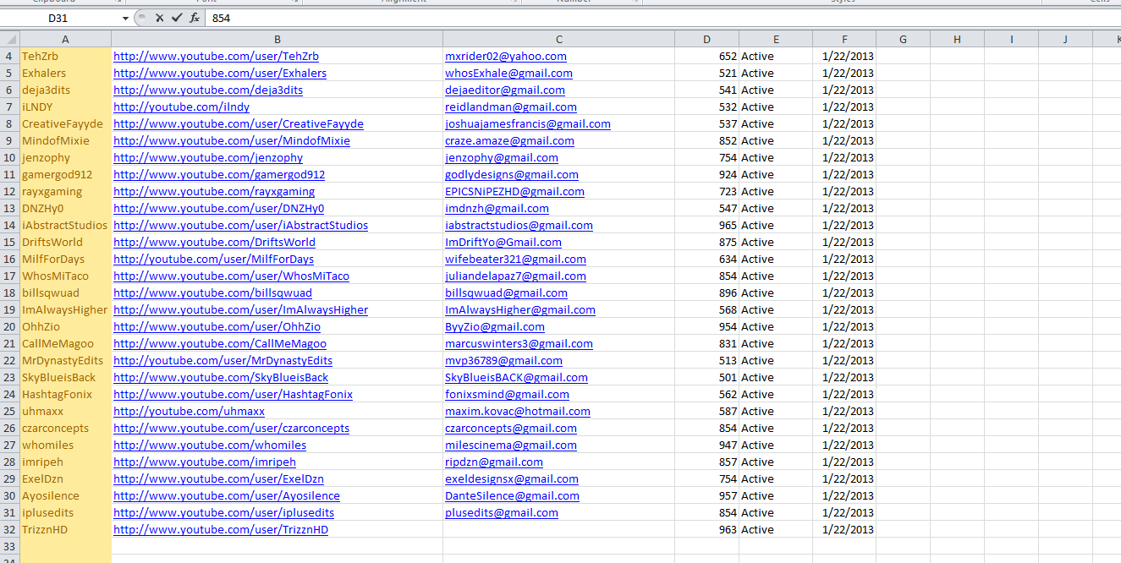This screenshot has width=1121, height=563.
Task: Select column F header
Action: [x=844, y=39]
